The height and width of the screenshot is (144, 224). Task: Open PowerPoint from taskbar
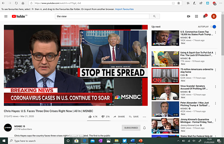[x=141, y=141]
